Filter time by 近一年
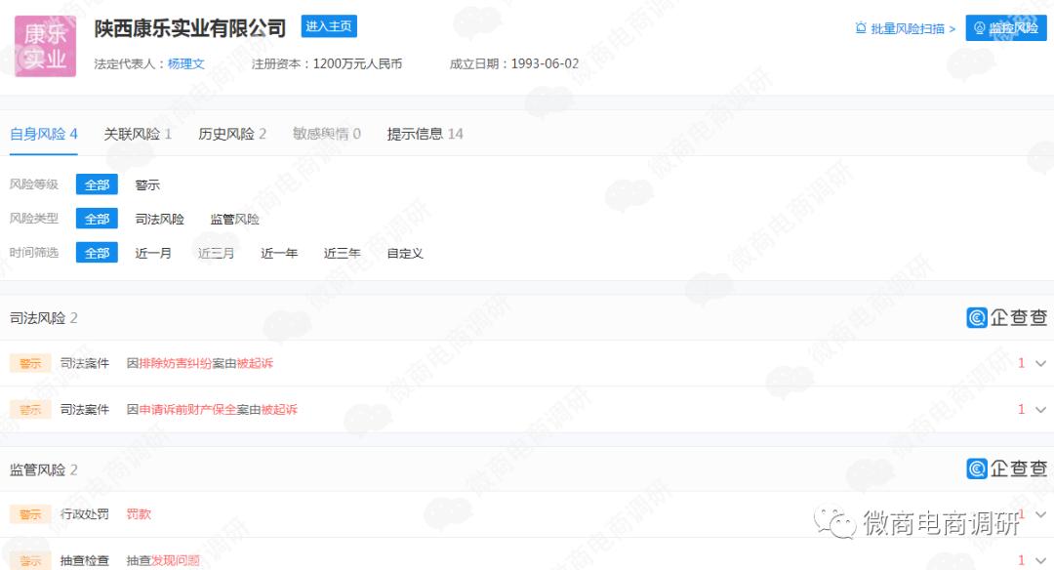The image size is (1054, 570). [280, 254]
